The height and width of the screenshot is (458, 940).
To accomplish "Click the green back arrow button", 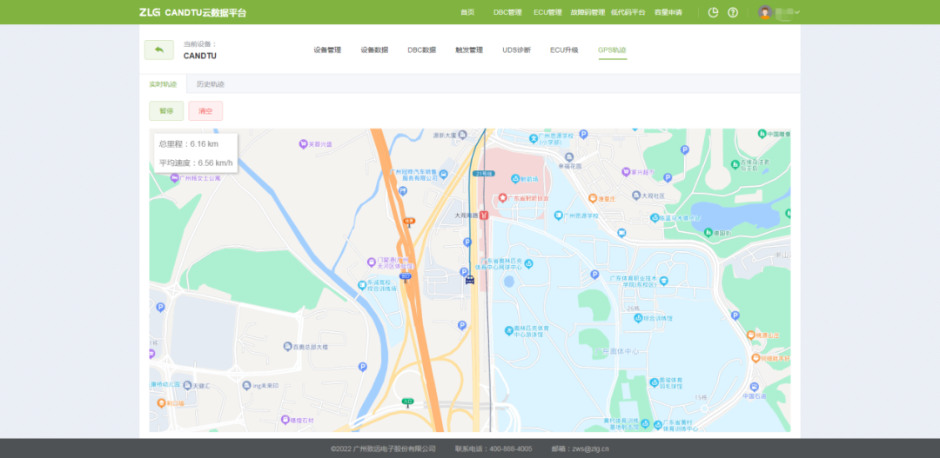I will point(158,50).
